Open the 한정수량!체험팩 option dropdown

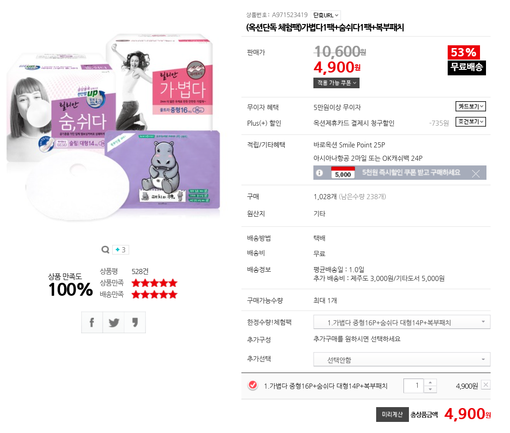click(x=402, y=322)
